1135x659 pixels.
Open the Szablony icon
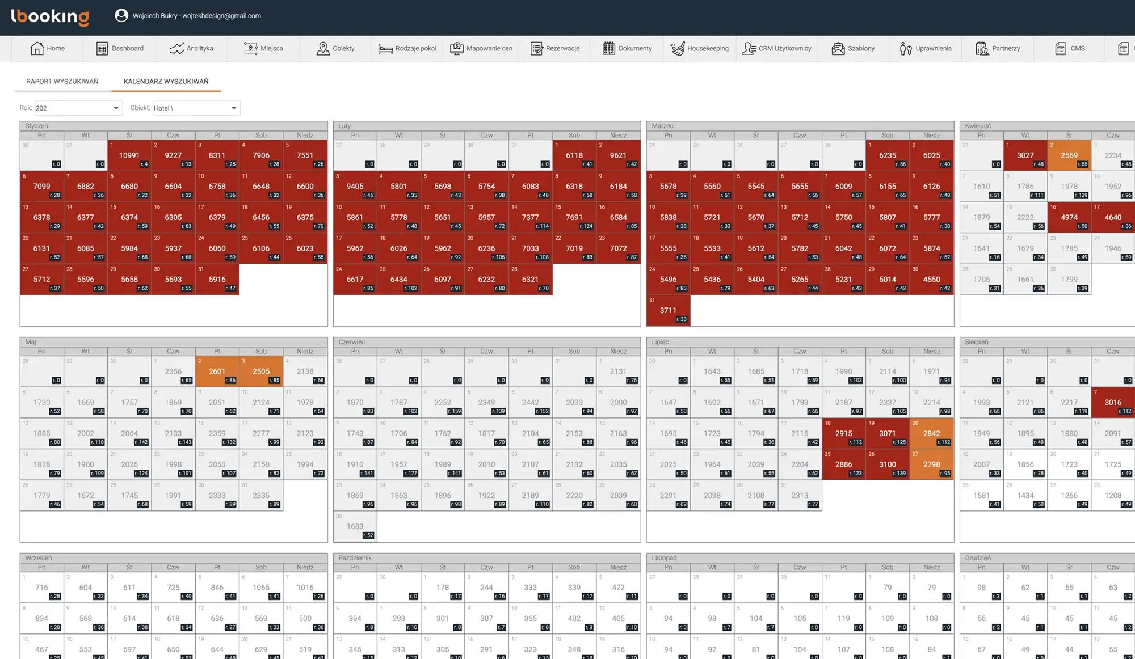point(838,48)
